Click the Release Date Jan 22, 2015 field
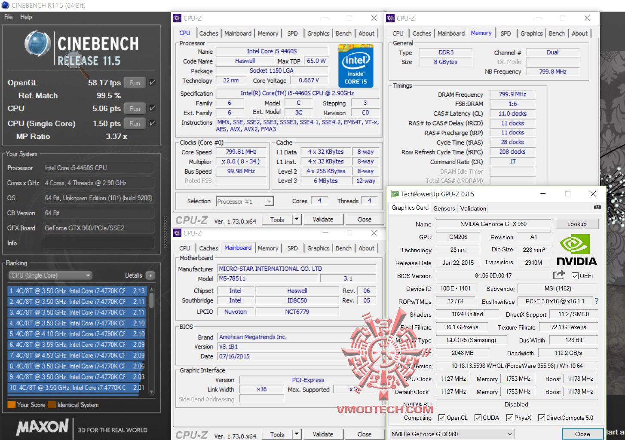Image resolution: width=625 pixels, height=440 pixels. coord(458,263)
